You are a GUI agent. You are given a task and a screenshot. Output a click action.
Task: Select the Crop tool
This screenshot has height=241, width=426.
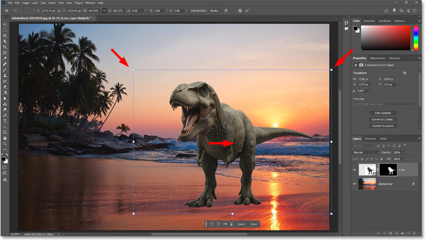tap(5, 47)
